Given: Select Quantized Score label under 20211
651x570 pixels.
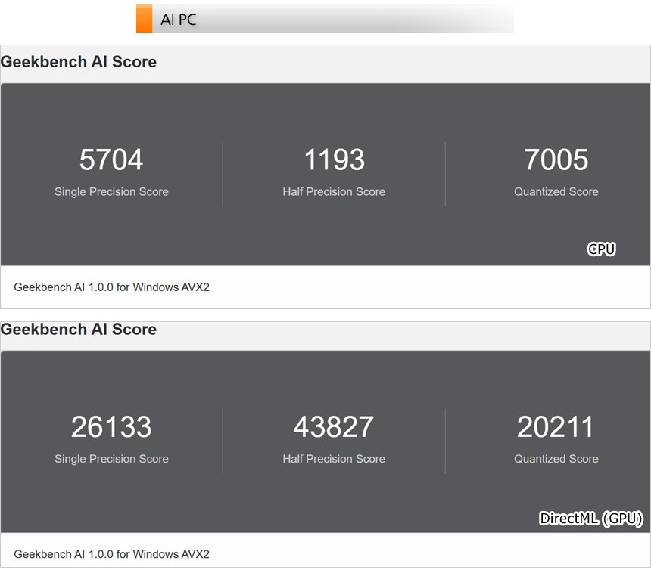Looking at the screenshot, I should 556,459.
